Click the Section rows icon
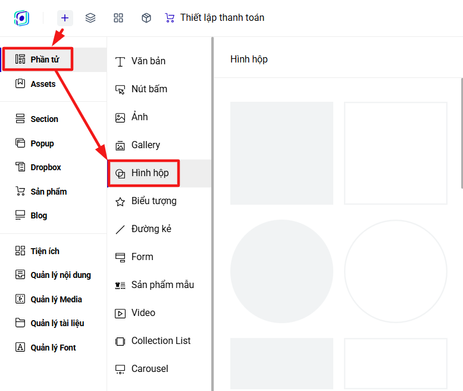 20,118
